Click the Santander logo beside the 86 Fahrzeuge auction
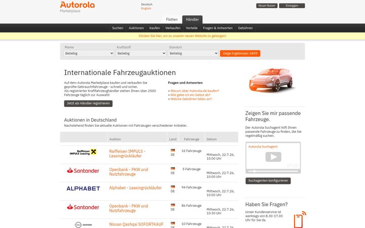Image resolution: width=365 pixels, height=228 pixels. 83,207
